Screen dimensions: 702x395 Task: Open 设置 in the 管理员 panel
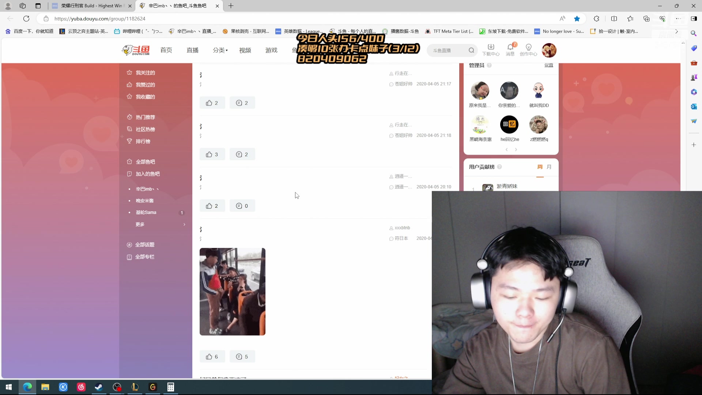click(549, 65)
